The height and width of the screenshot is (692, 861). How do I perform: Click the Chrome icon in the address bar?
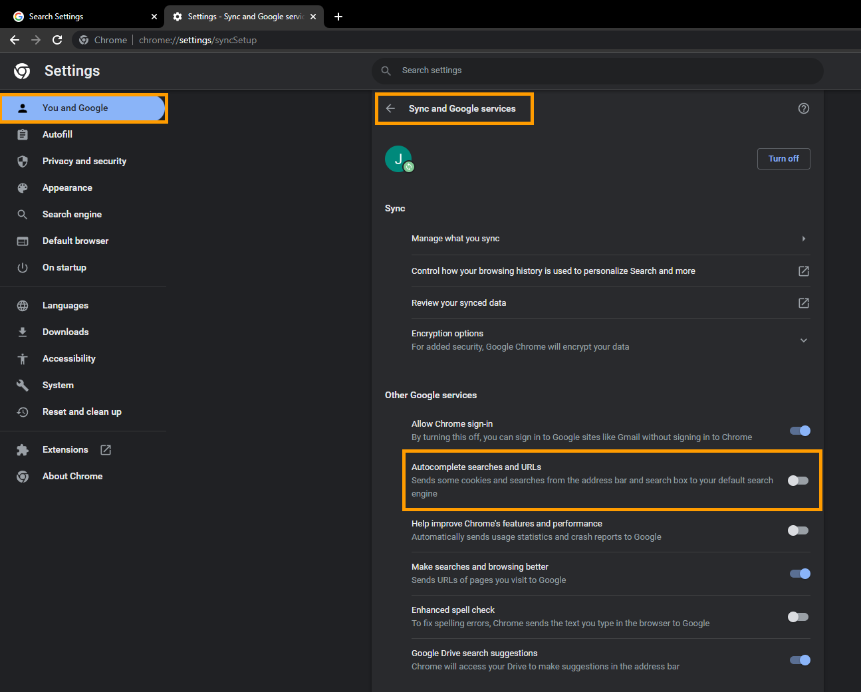[84, 40]
